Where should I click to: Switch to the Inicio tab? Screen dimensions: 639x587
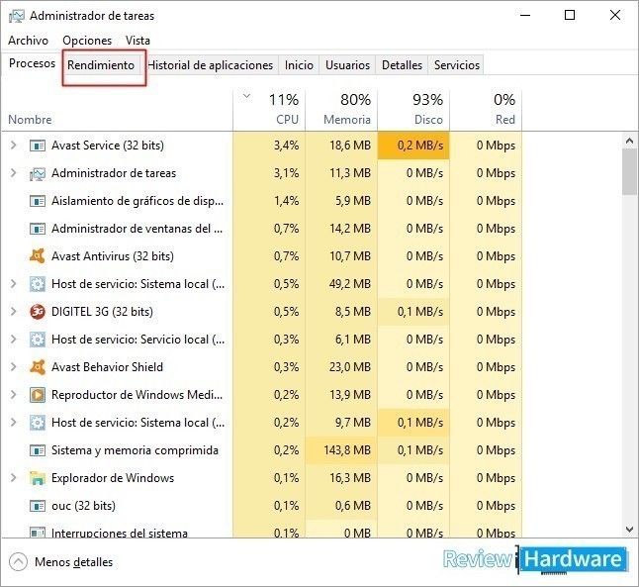[299, 65]
